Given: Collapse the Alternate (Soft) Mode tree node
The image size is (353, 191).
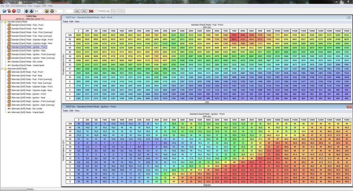Looking at the screenshot, I should click(2, 68).
